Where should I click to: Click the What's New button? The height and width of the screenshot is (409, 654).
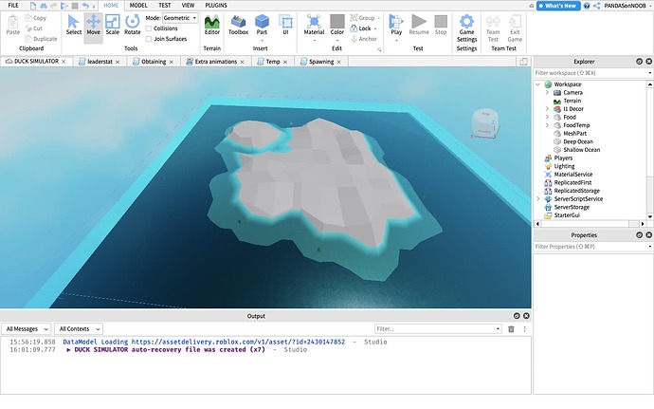[558, 6]
